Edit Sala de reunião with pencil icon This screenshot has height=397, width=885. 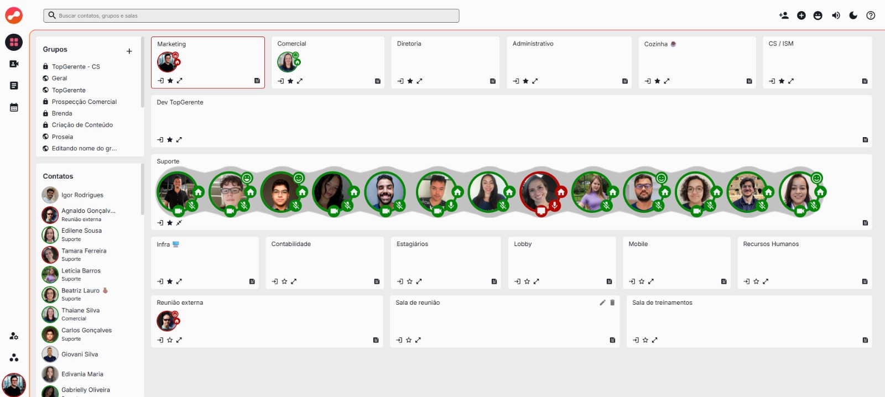(602, 302)
